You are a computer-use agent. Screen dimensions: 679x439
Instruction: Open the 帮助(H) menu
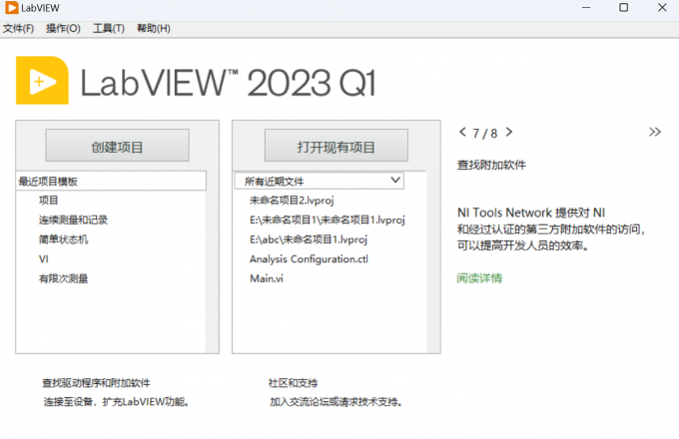click(x=154, y=29)
